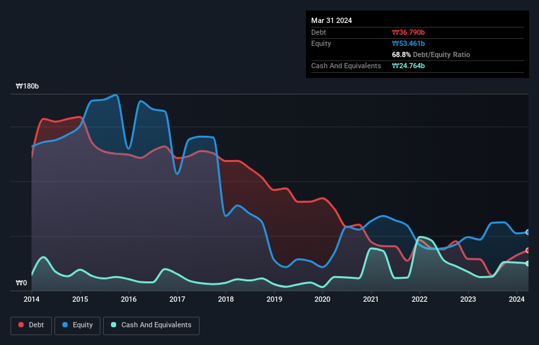
Task: Click the ₩0 y-axis label
Action: click(21, 283)
